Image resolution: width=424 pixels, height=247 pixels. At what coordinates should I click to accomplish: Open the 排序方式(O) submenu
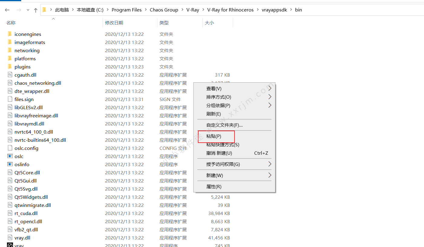[x=234, y=97]
